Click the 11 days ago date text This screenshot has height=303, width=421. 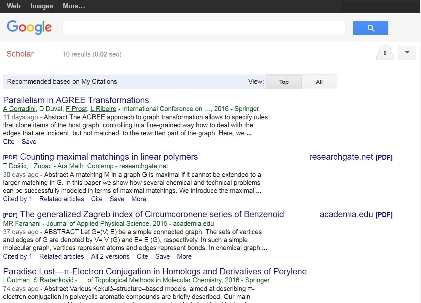tap(21, 117)
